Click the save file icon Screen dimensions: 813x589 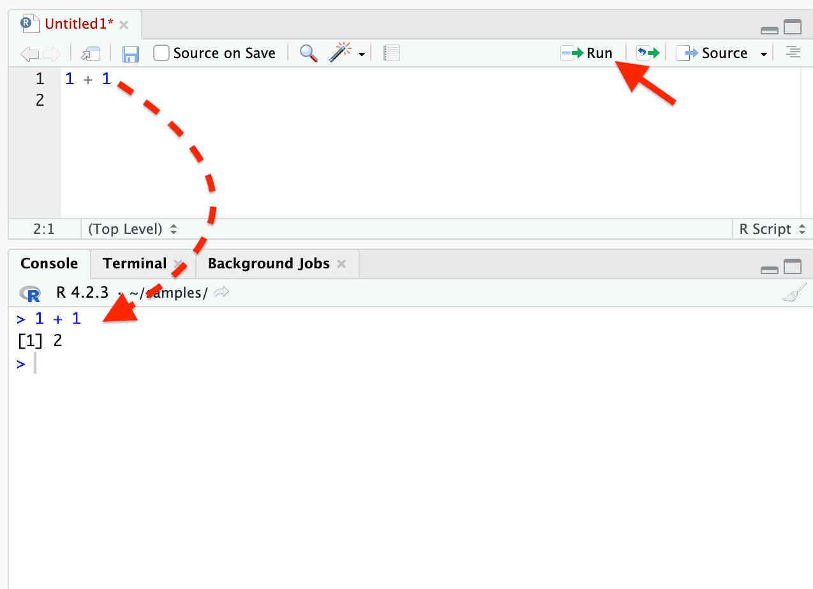click(131, 54)
